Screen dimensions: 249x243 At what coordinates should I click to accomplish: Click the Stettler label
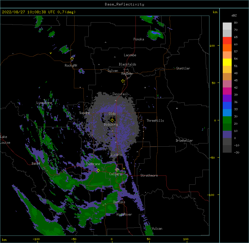tap(183, 68)
